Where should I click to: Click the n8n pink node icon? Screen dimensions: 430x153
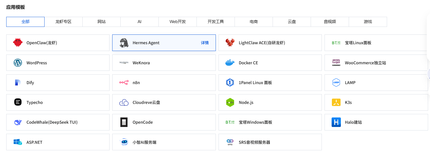pos(124,82)
